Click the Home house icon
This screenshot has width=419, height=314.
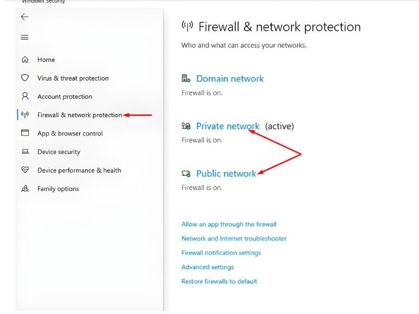tap(25, 60)
